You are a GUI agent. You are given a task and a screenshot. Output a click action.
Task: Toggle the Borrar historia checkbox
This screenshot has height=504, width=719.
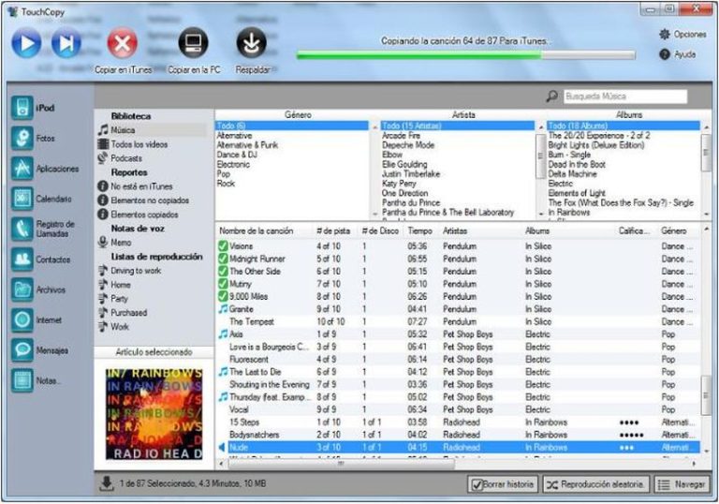477,484
